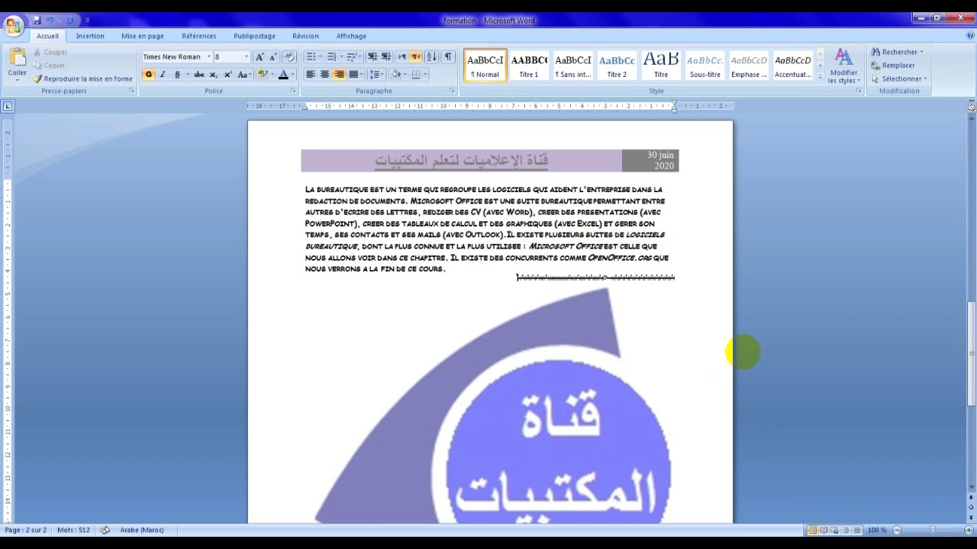Open the font size dropdown

pos(246,56)
